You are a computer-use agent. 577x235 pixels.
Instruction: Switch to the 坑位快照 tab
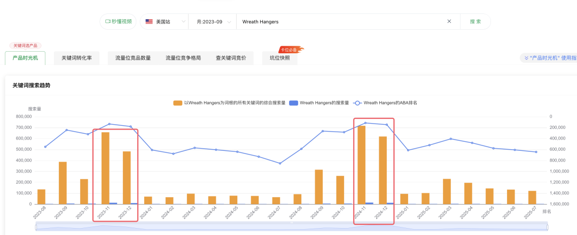click(x=279, y=58)
